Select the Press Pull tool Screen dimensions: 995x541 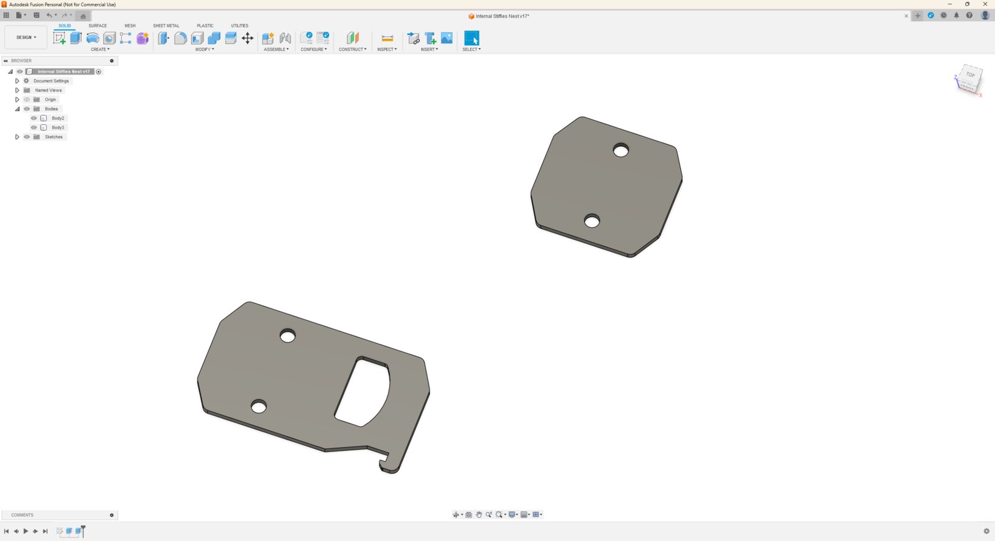(164, 38)
